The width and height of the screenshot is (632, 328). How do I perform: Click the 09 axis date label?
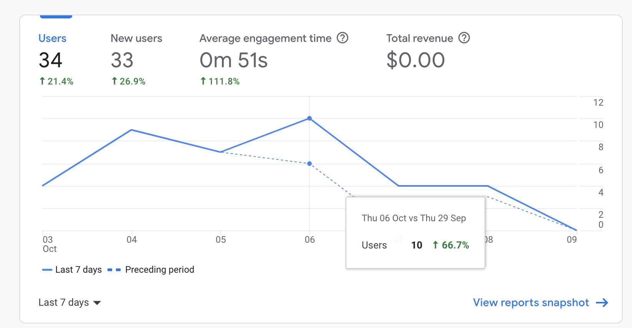pyautogui.click(x=572, y=240)
